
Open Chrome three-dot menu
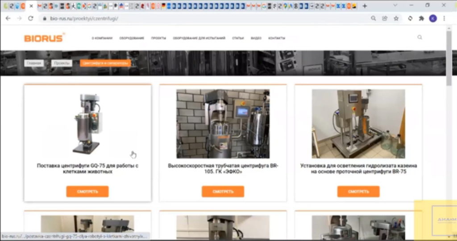444,18
